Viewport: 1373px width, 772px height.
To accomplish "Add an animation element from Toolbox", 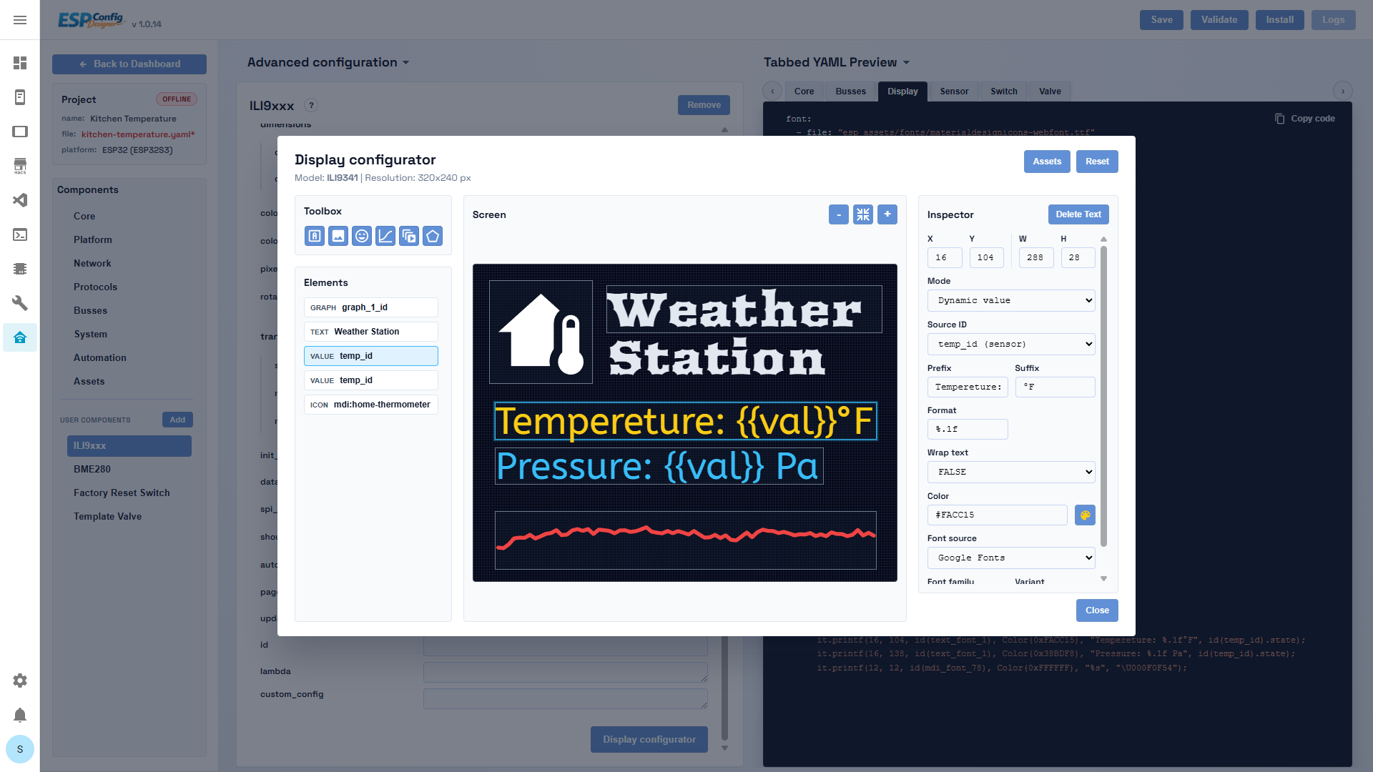I will point(409,236).
